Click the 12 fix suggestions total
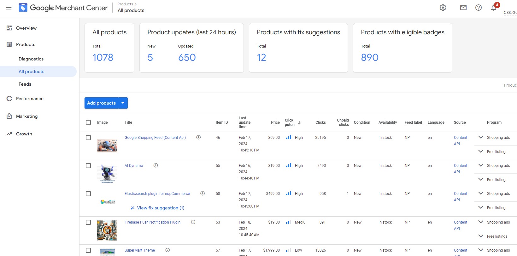The image size is (517, 256). click(x=261, y=57)
